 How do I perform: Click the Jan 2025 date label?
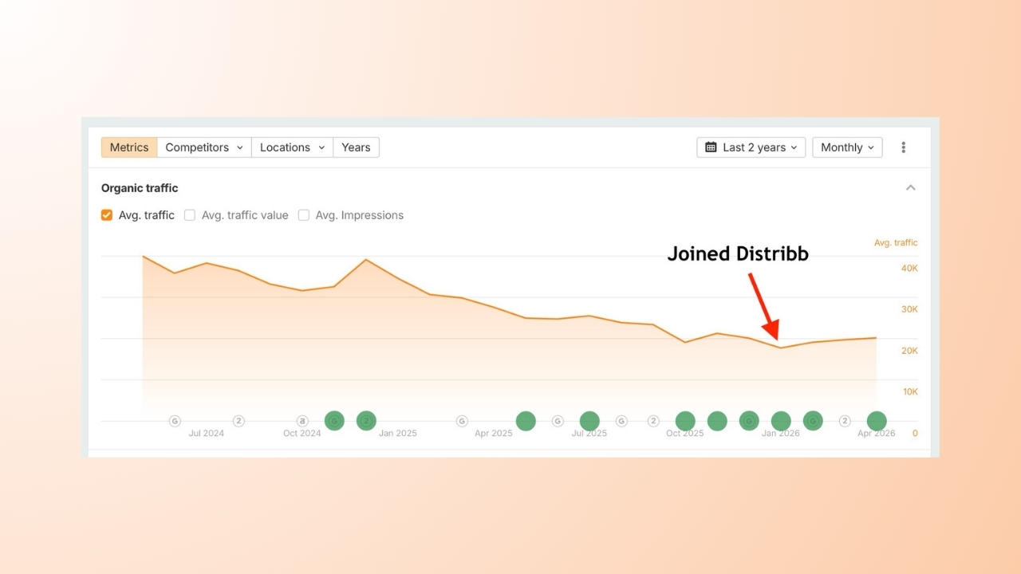[x=398, y=434]
